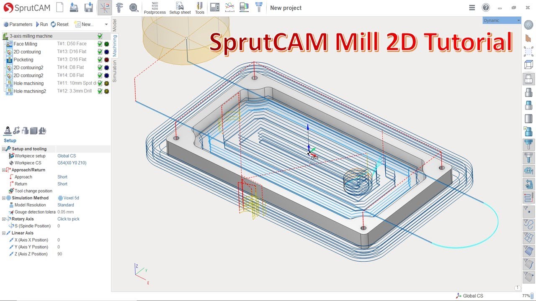Open the fifth properties tab fixture icon
This screenshot has width=536, height=301.
pos(42,131)
